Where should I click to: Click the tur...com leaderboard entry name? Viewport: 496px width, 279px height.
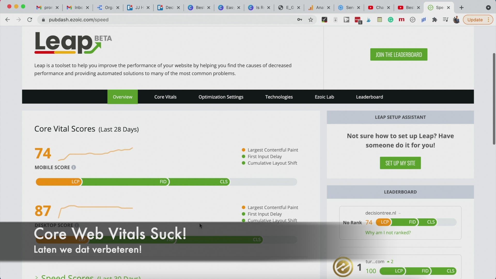[x=375, y=261]
